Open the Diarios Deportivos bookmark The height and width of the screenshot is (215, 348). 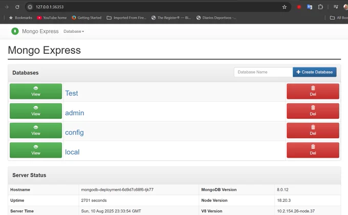tap(216, 17)
